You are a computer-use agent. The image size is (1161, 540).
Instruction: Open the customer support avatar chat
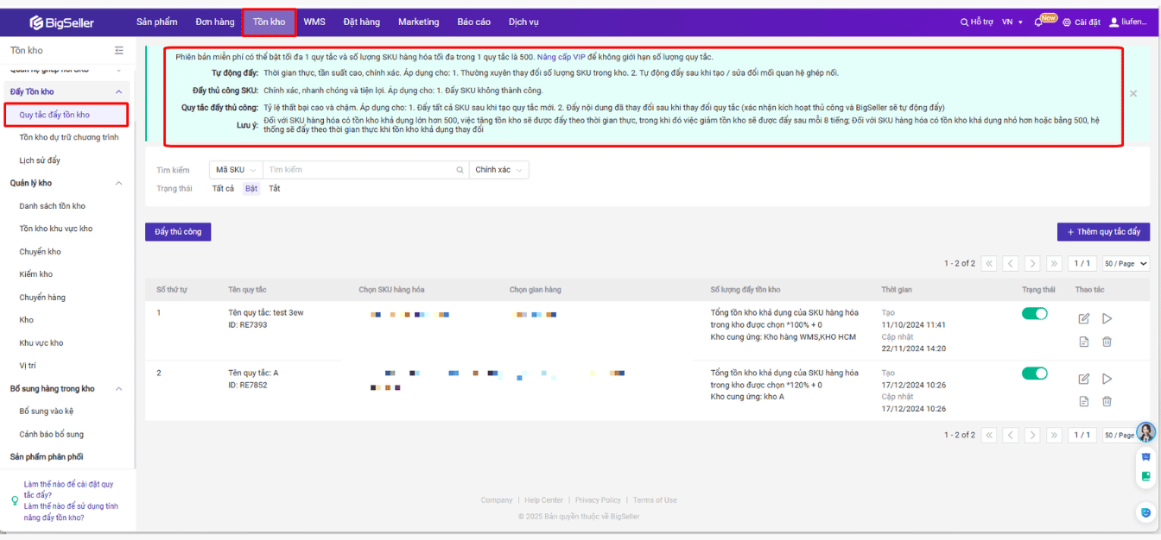[x=1145, y=432]
